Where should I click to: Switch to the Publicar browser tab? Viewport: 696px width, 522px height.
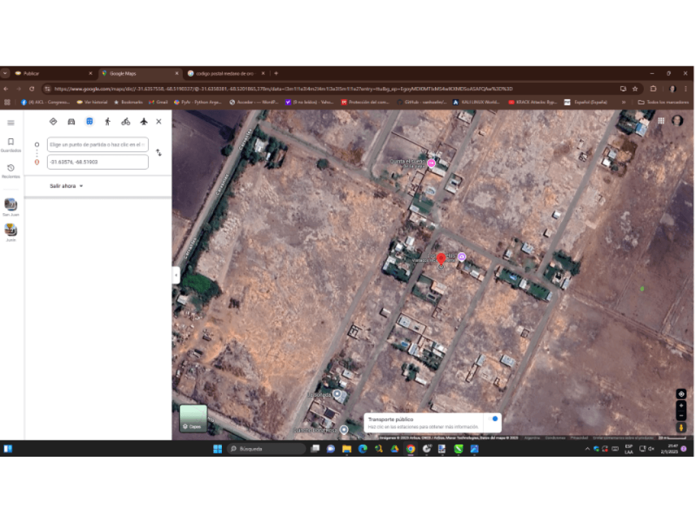click(53, 73)
